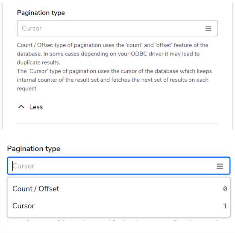Collapse the section using the Less label
The height and width of the screenshot is (233, 235).
tap(36, 107)
